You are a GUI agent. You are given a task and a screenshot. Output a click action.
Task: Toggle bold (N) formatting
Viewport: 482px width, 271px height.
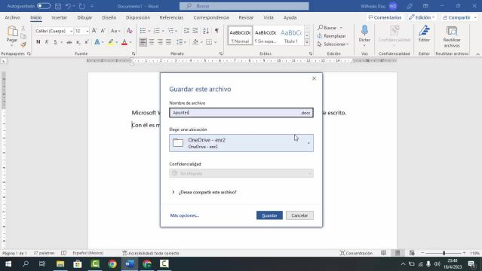pos(38,42)
